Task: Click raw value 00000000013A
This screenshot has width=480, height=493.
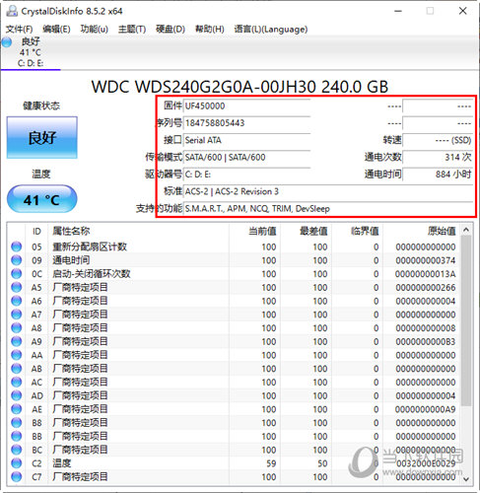Action: [426, 274]
